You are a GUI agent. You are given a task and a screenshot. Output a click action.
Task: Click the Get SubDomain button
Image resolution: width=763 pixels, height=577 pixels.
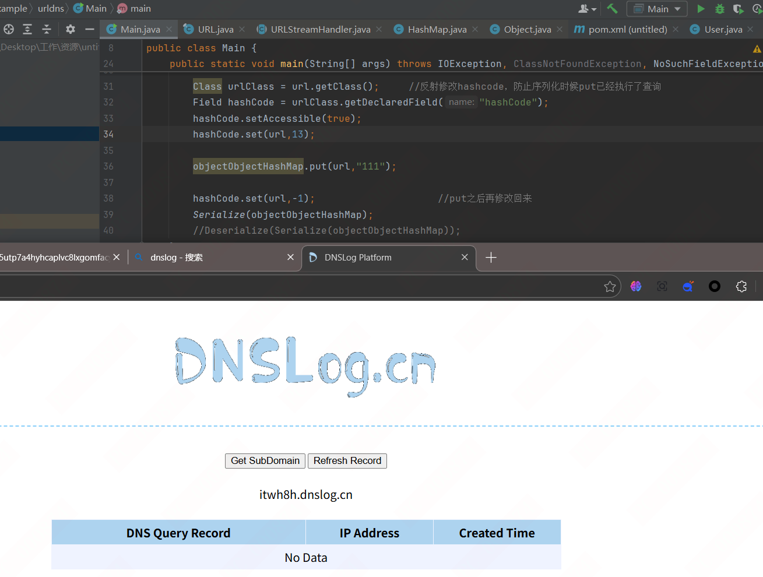pos(265,460)
